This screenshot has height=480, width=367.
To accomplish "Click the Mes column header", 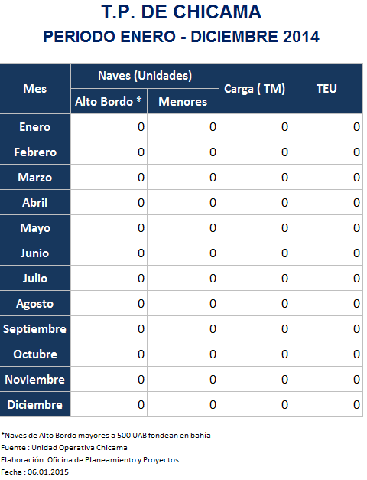I will pyautogui.click(x=35, y=89).
